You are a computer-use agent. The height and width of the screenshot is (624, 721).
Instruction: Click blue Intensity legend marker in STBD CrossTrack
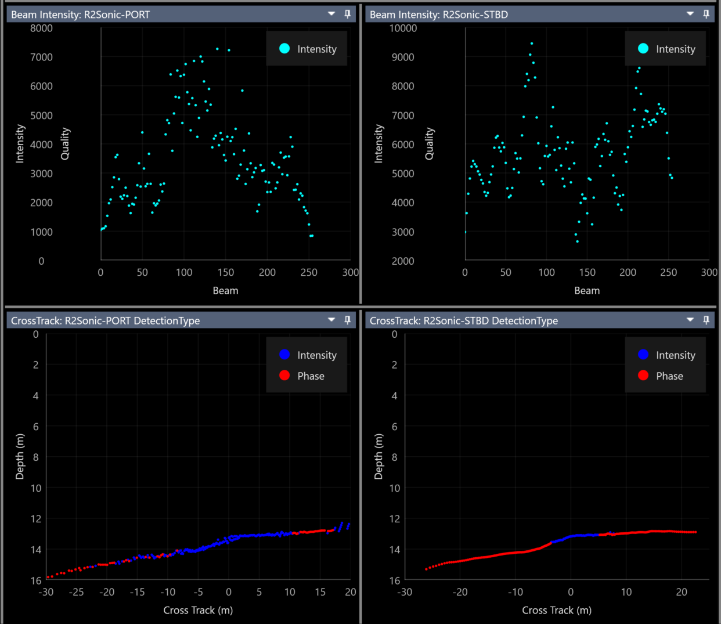(x=643, y=355)
